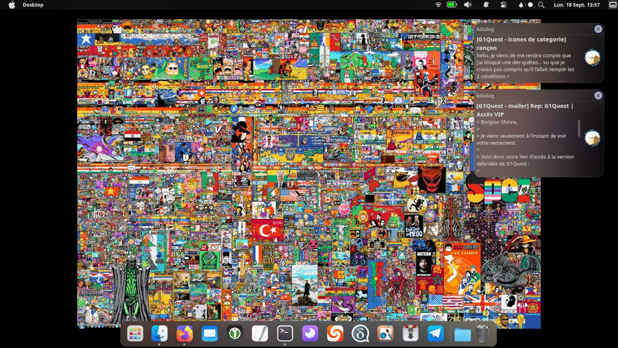Check the battery status icon
This screenshot has height=348, width=618.
tap(452, 4)
